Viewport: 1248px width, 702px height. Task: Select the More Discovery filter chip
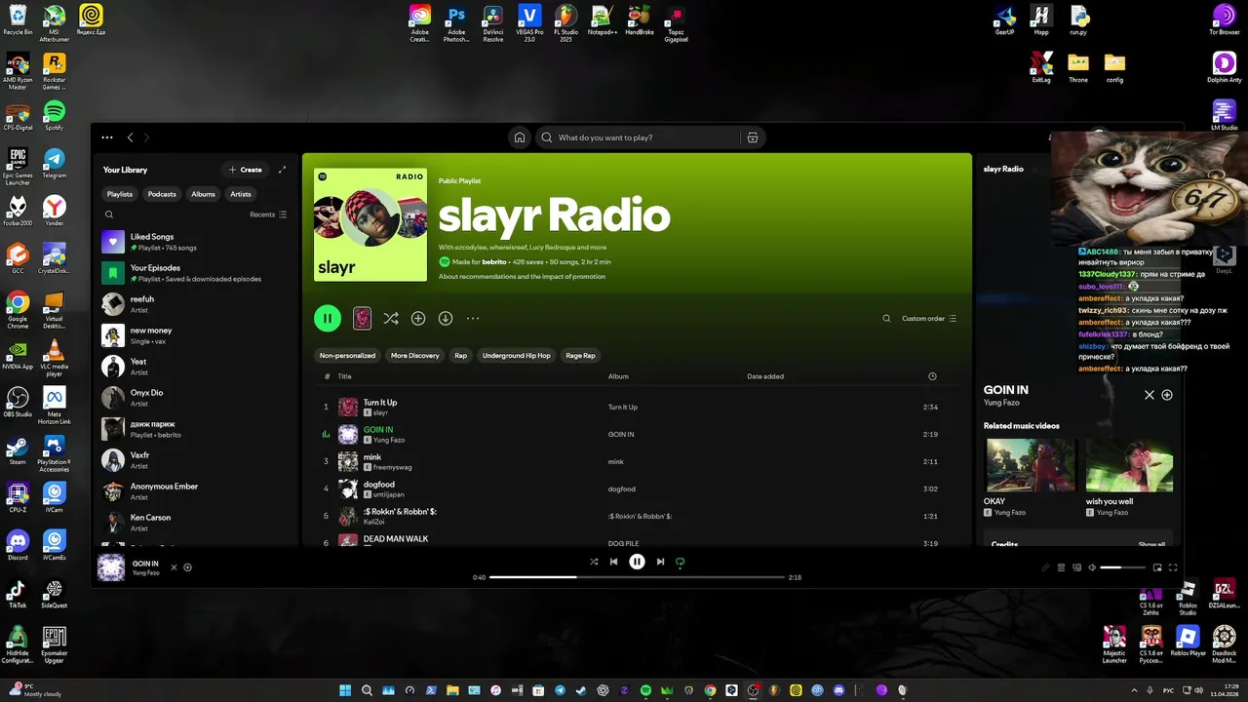point(415,355)
